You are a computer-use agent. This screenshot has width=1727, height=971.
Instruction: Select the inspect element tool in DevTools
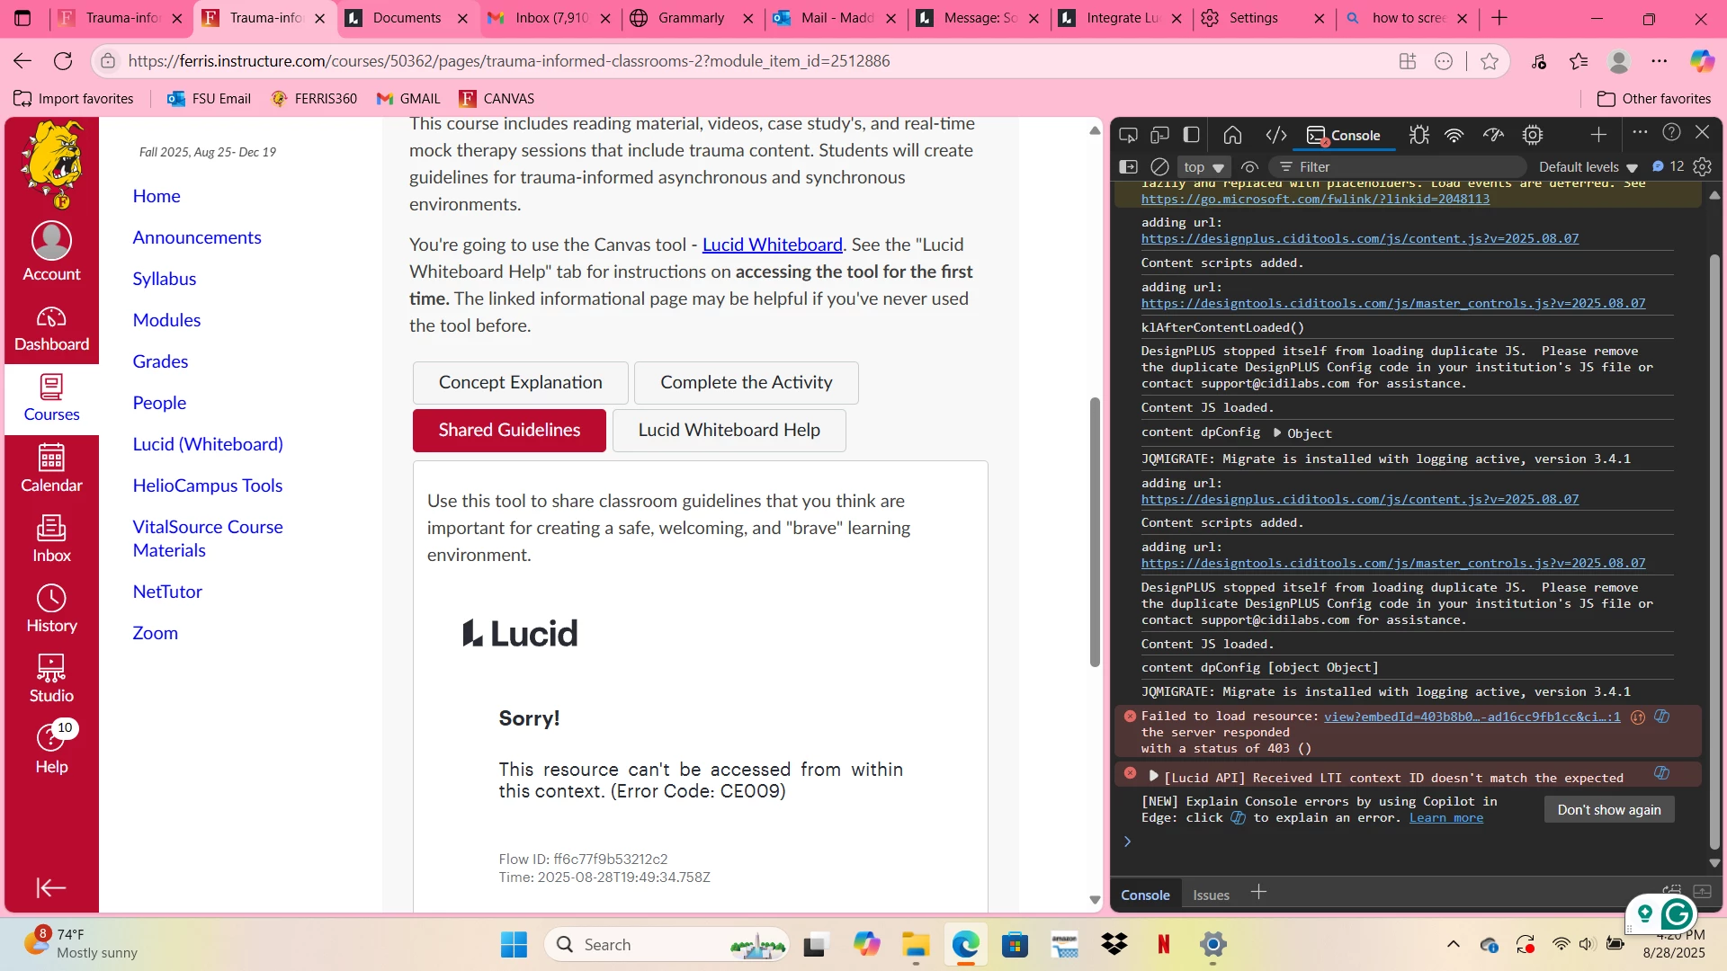1128,135
